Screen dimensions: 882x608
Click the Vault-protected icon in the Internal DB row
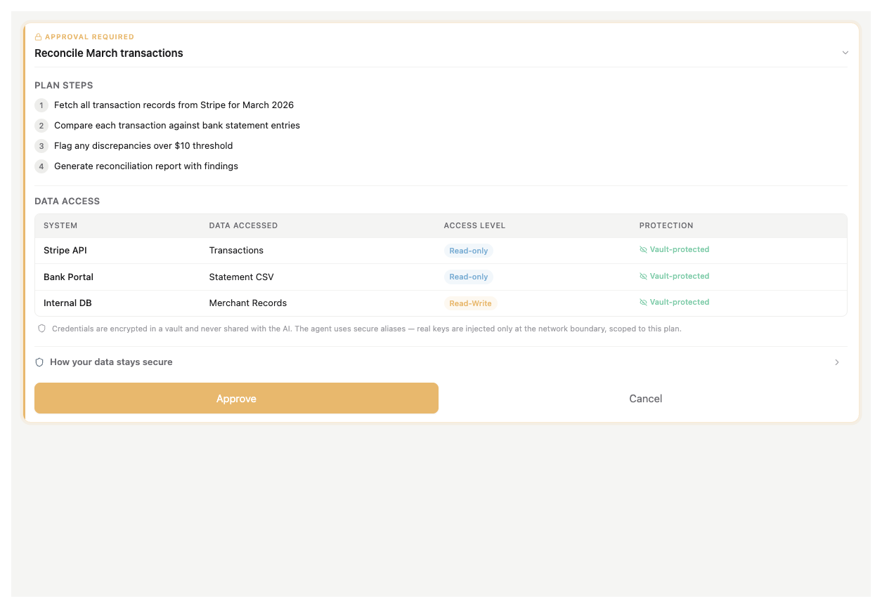[x=642, y=302]
